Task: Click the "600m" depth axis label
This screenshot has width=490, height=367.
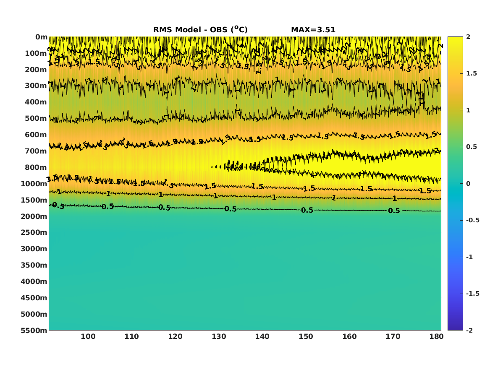Action: coord(36,135)
